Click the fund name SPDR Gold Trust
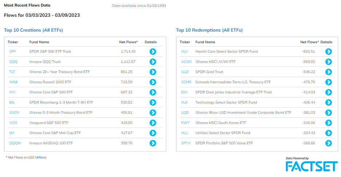 [209, 72]
